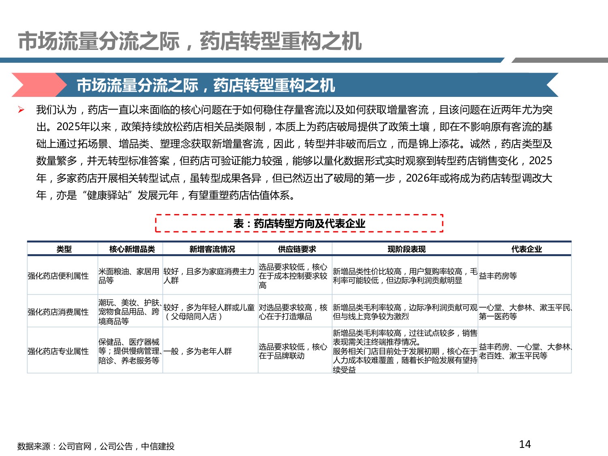Click the paragraph line starting 我们认为，药店一直以来

(294, 110)
